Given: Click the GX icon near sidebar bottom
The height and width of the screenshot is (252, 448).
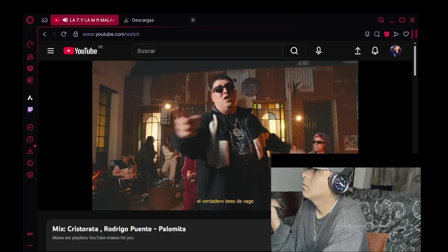Looking at the screenshot, I should click(x=30, y=234).
